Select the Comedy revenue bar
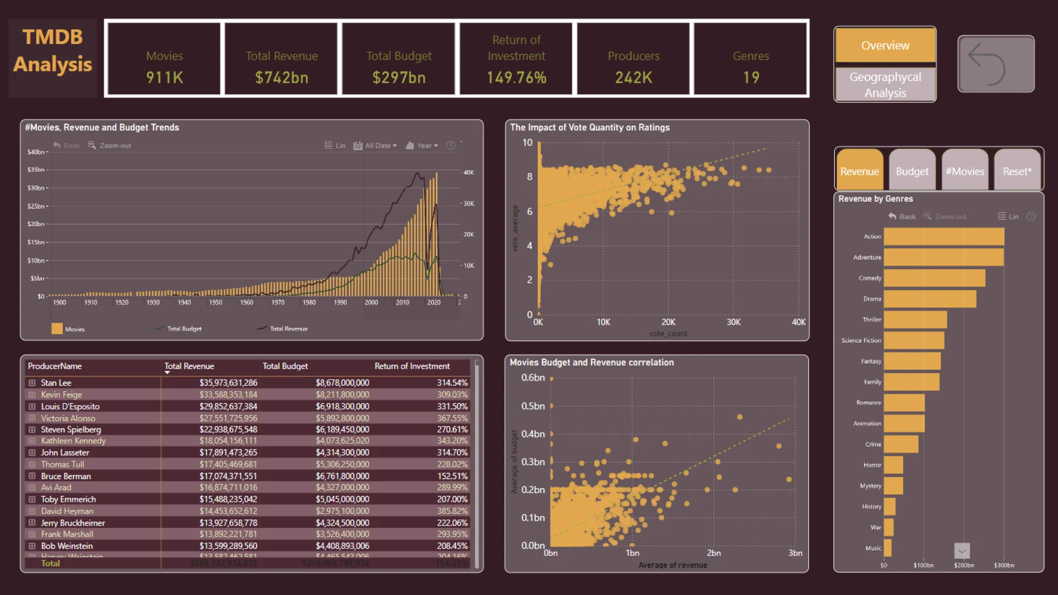Image resolution: width=1058 pixels, height=595 pixels. (x=935, y=278)
